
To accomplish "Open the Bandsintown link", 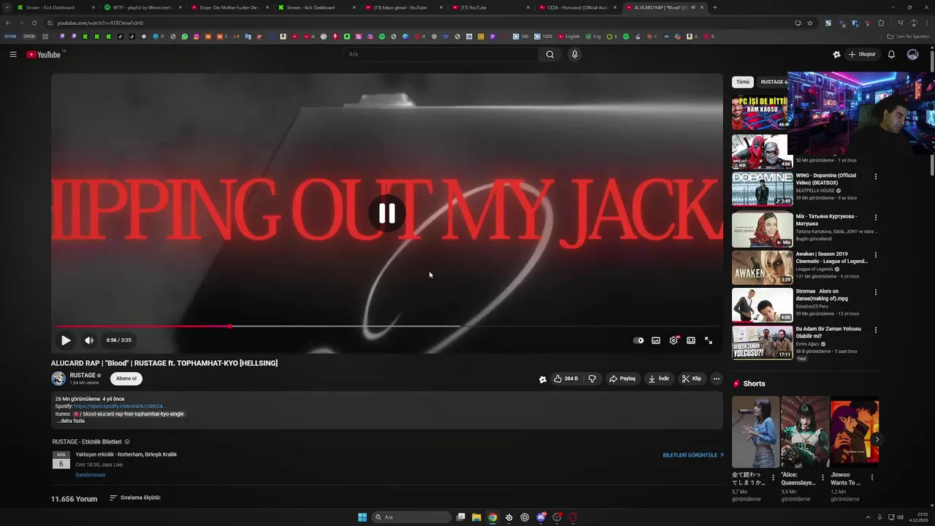I will click(x=91, y=475).
